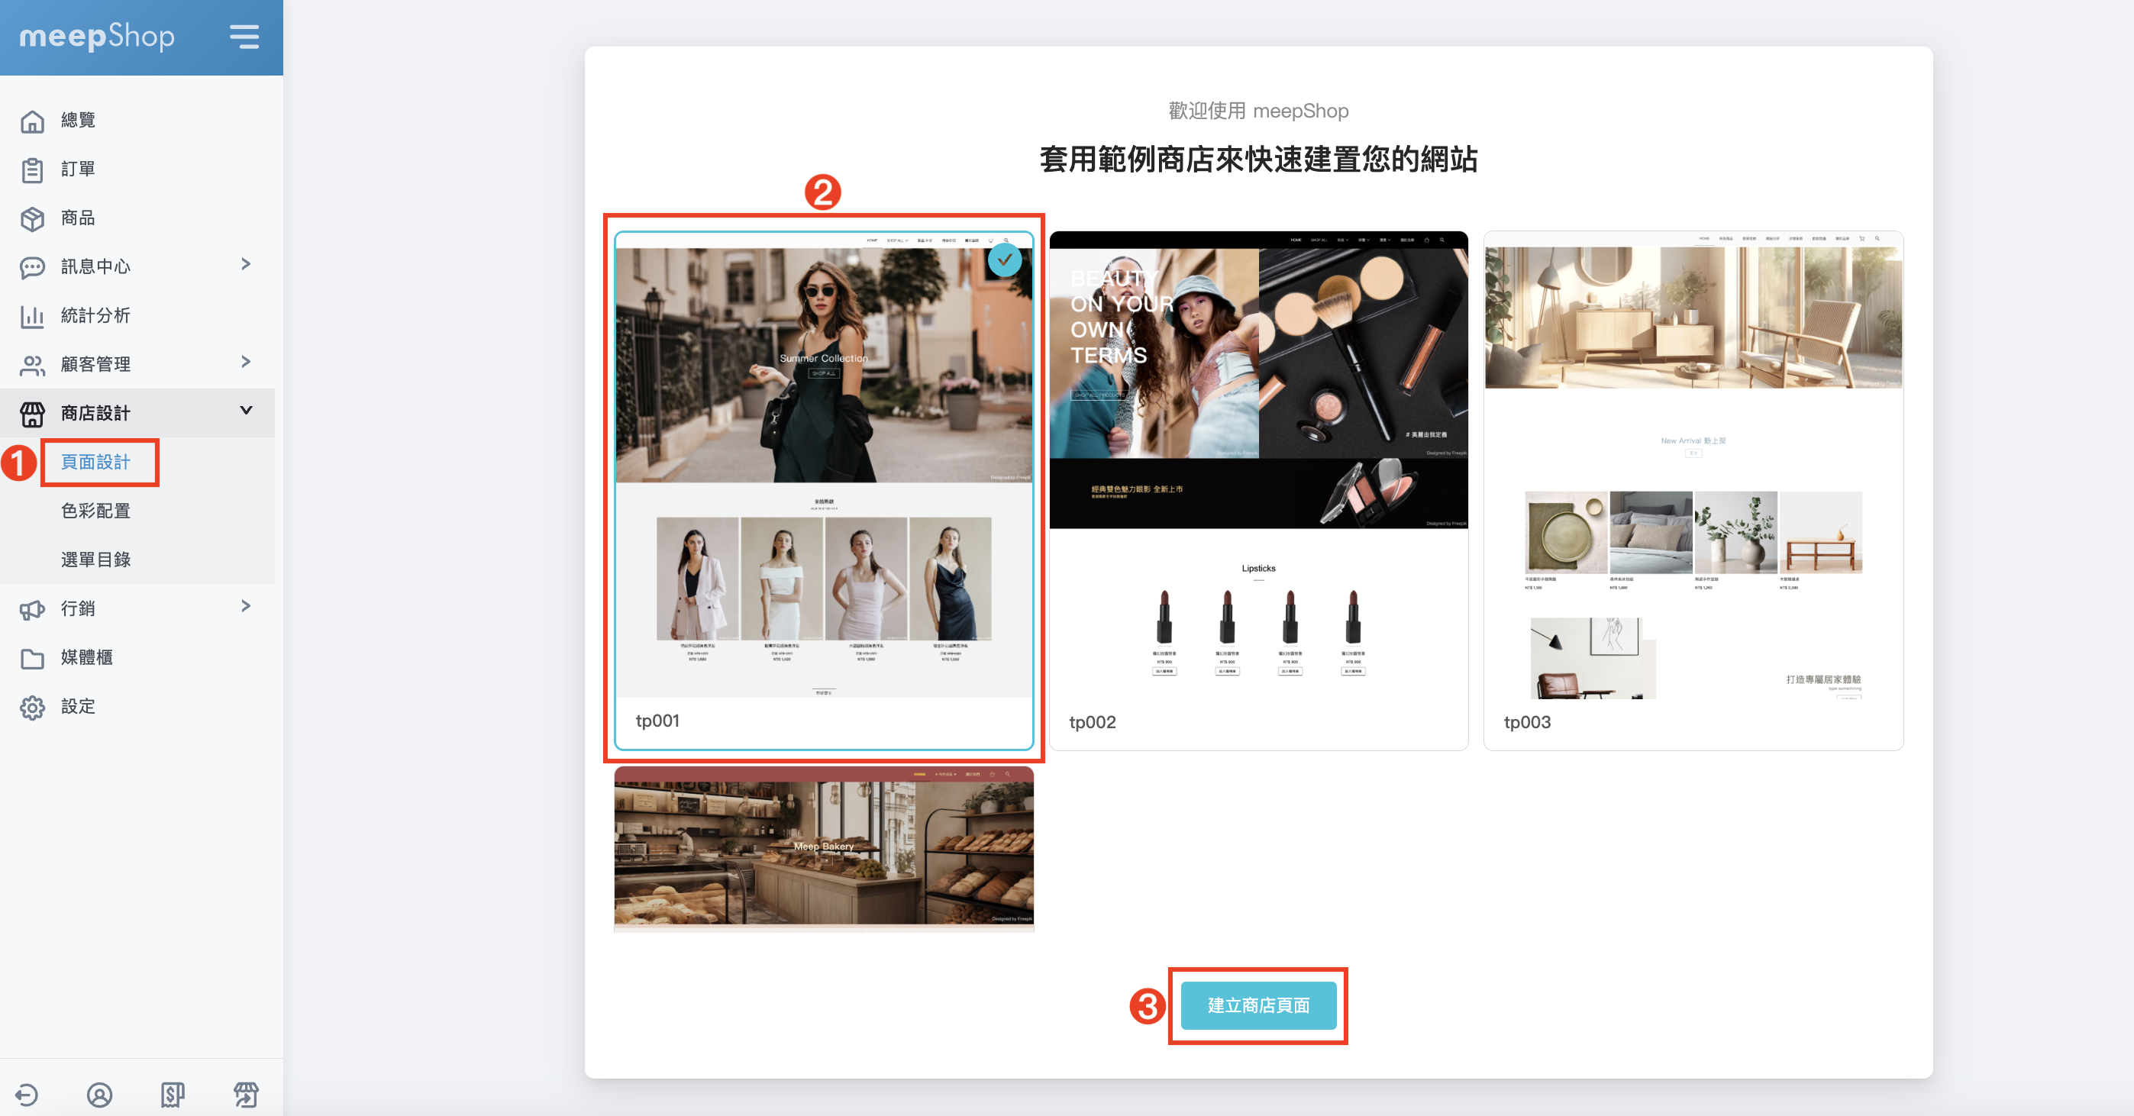2134x1116 pixels.
Task: Click the 設定 gear icon
Action: pyautogui.click(x=32, y=708)
